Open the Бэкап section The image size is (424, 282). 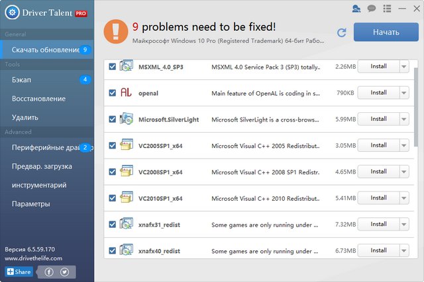[x=47, y=80]
